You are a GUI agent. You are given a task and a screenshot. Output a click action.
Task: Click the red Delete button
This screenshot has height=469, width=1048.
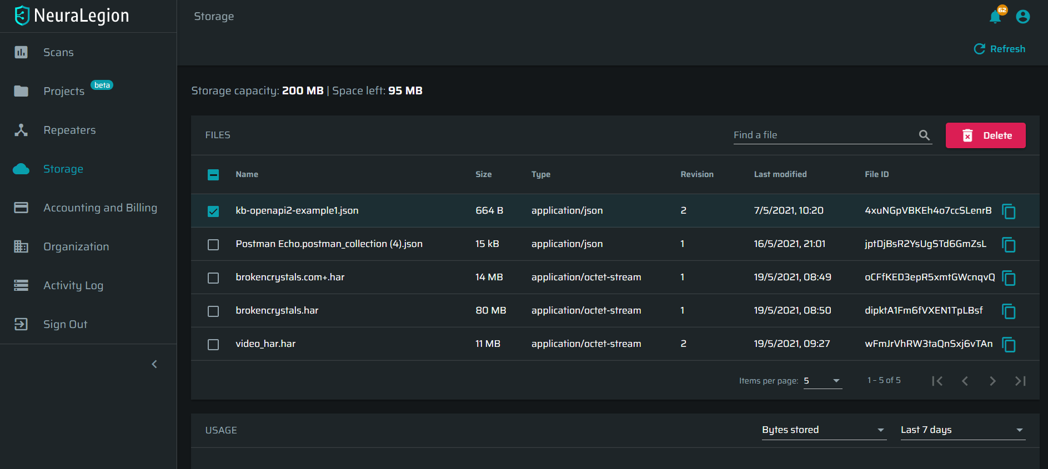985,135
